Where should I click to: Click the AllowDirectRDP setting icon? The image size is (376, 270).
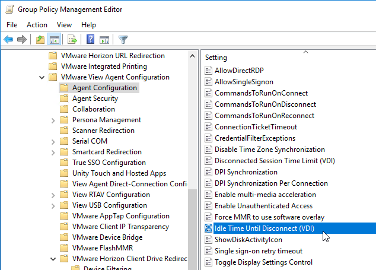pos(208,71)
